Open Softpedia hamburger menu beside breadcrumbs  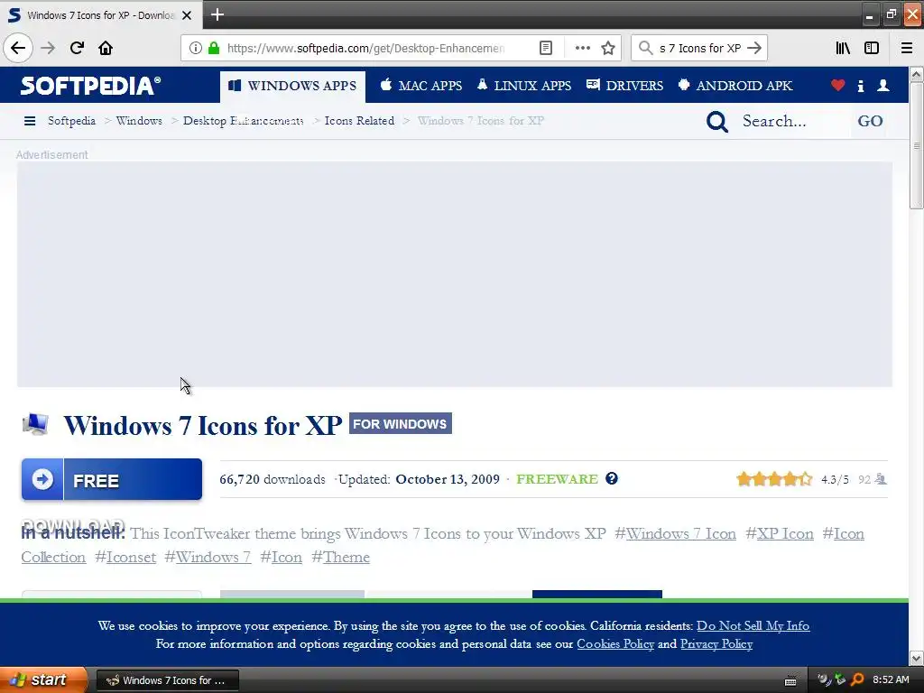pos(30,121)
